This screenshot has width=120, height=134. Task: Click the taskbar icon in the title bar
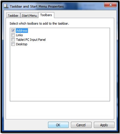pyautogui.click(x=6, y=6)
